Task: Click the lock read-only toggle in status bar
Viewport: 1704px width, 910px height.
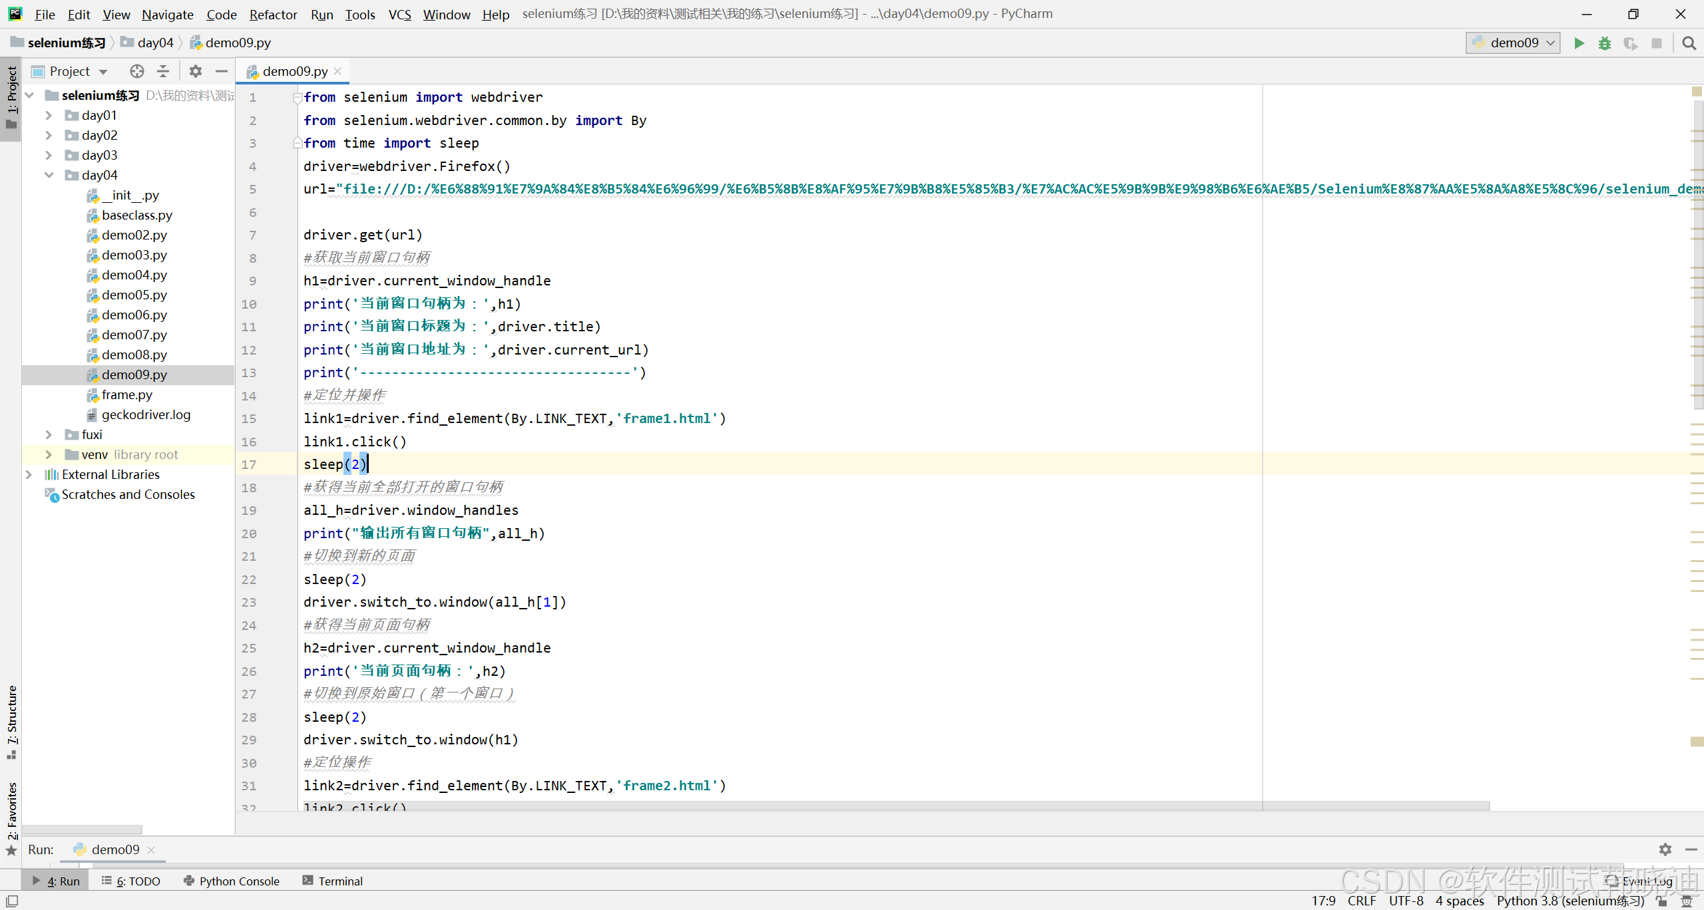Action: click(x=1662, y=901)
